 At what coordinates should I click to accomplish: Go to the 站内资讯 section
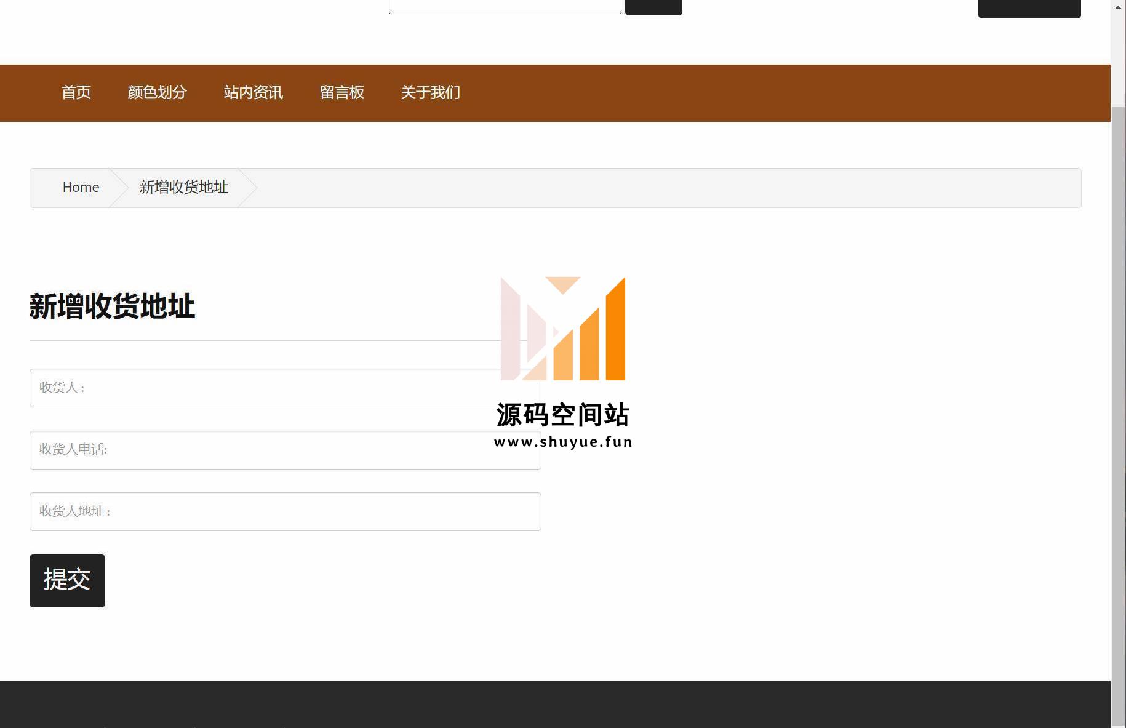[253, 92]
